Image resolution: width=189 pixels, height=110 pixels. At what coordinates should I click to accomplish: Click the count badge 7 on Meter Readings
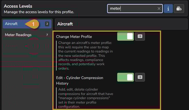click(x=47, y=35)
